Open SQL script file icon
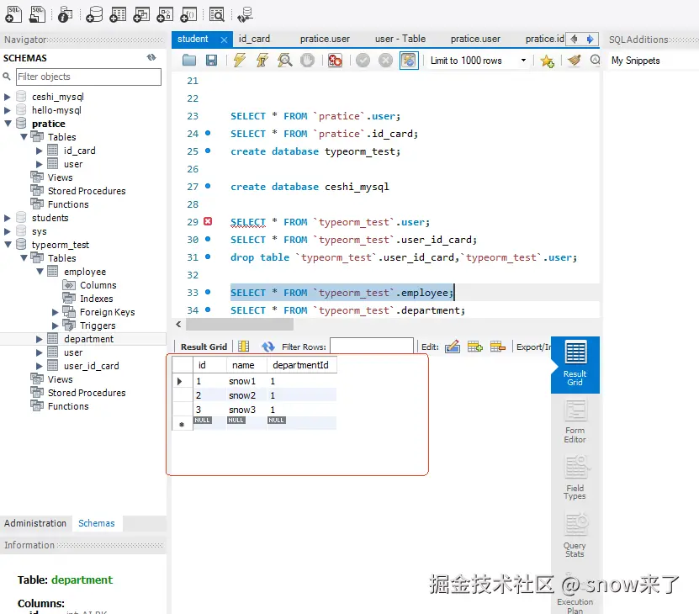699x614 pixels. pyautogui.click(x=38, y=14)
